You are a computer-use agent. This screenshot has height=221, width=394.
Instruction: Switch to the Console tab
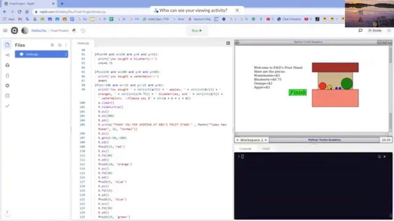coord(246,149)
